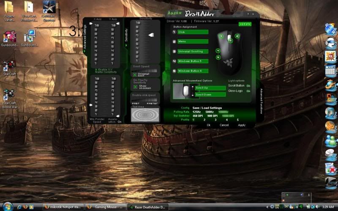Viewport: 338px width, 211px height.
Task: Click the circular Test Area pad
Action: tap(145, 115)
